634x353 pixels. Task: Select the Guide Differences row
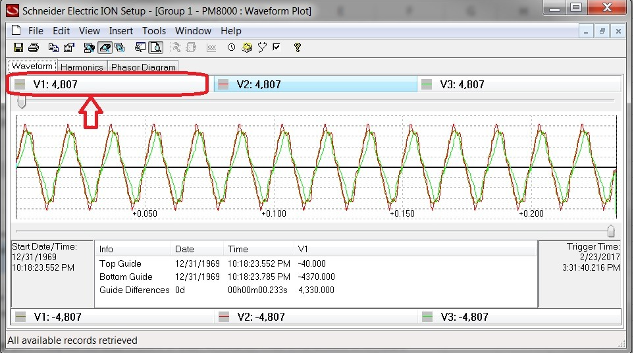click(316, 290)
